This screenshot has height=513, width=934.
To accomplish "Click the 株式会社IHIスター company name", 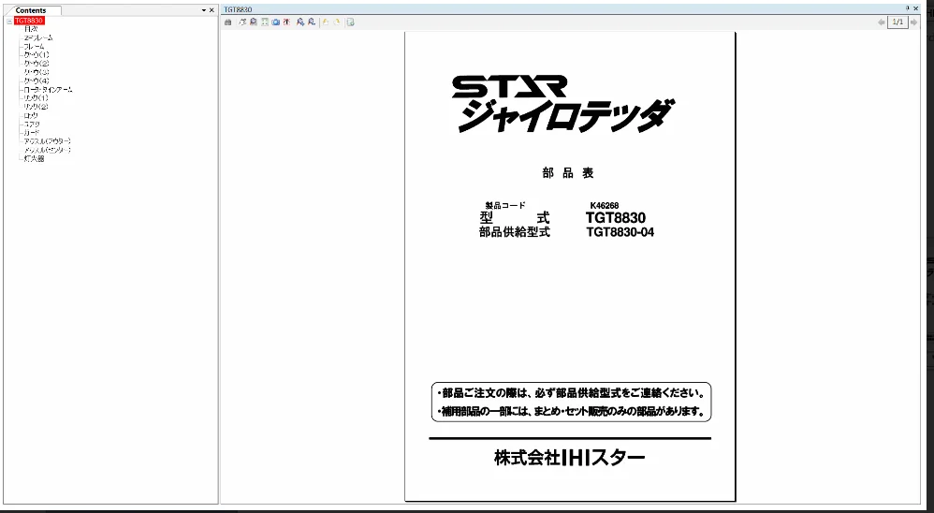I will click(569, 458).
